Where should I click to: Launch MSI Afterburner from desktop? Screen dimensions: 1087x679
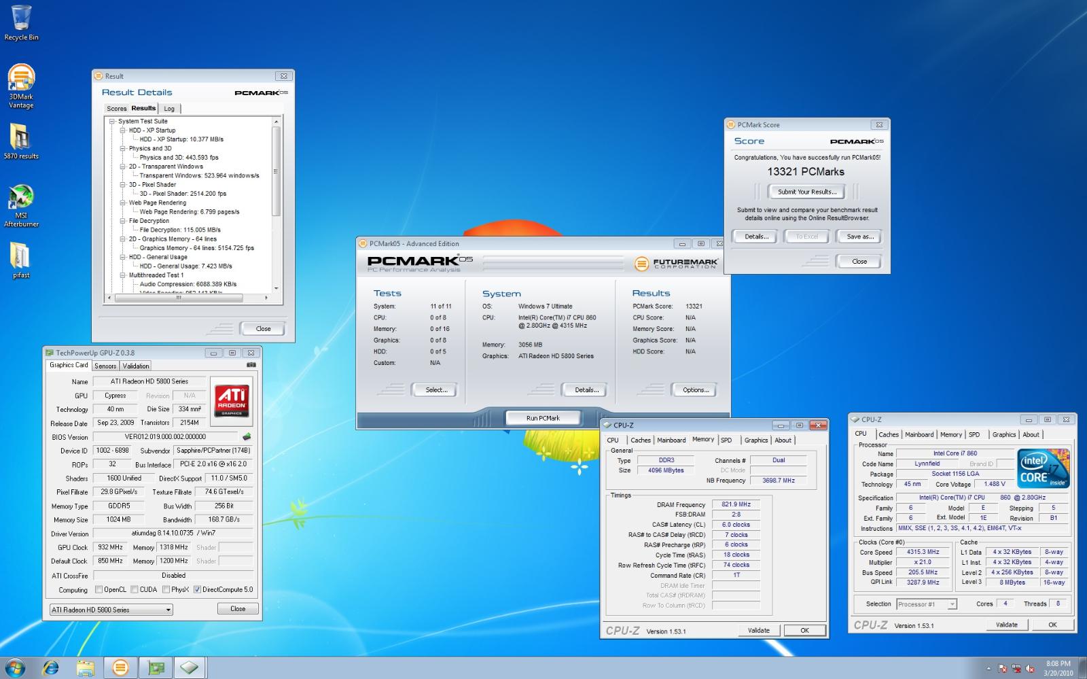click(x=21, y=206)
